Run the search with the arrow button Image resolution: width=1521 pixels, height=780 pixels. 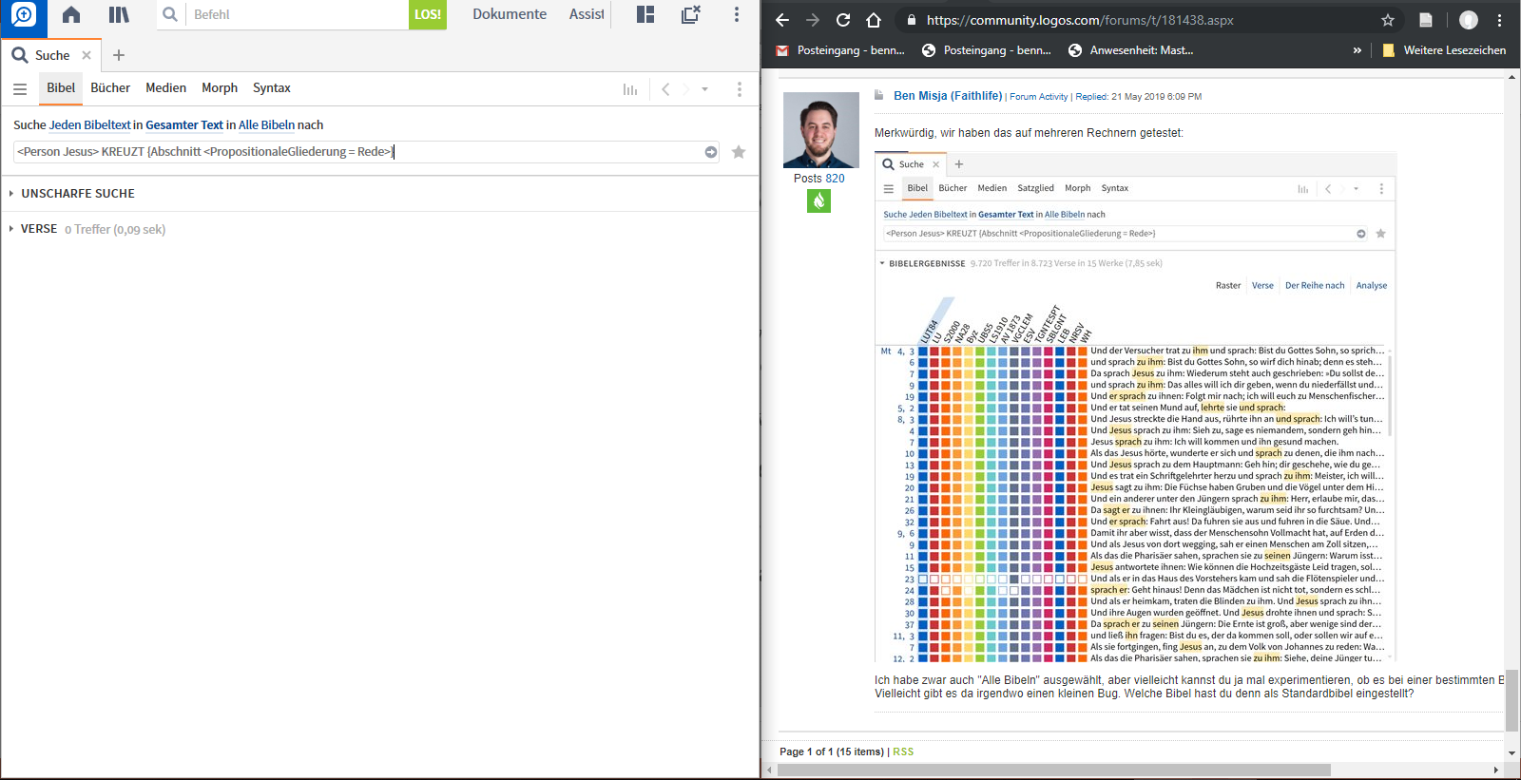pyautogui.click(x=711, y=152)
